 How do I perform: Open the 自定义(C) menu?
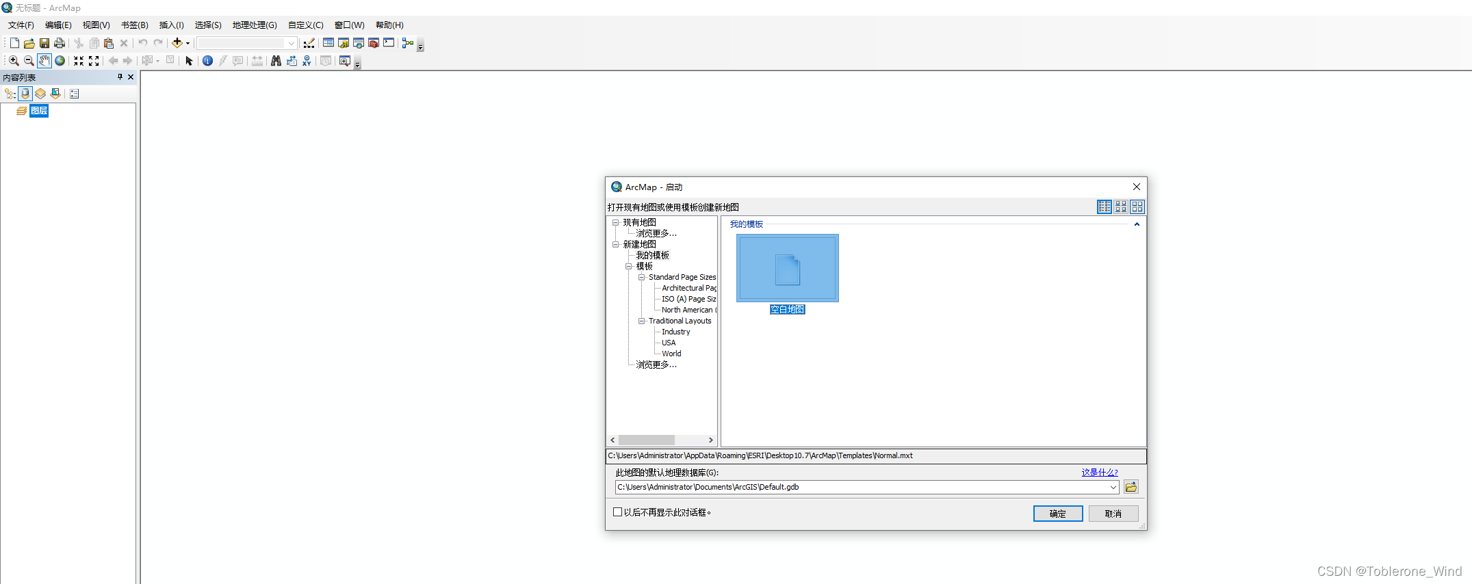(x=306, y=25)
